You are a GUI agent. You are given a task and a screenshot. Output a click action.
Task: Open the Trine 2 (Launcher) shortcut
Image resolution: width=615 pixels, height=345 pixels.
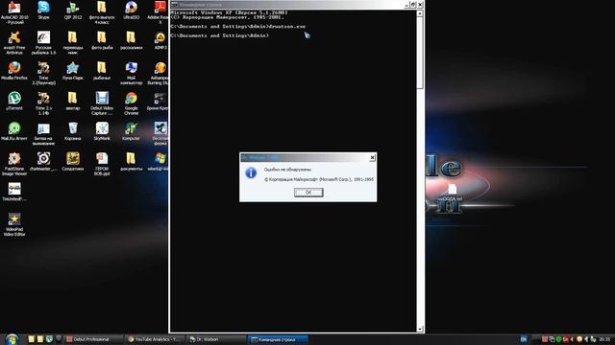[43, 73]
